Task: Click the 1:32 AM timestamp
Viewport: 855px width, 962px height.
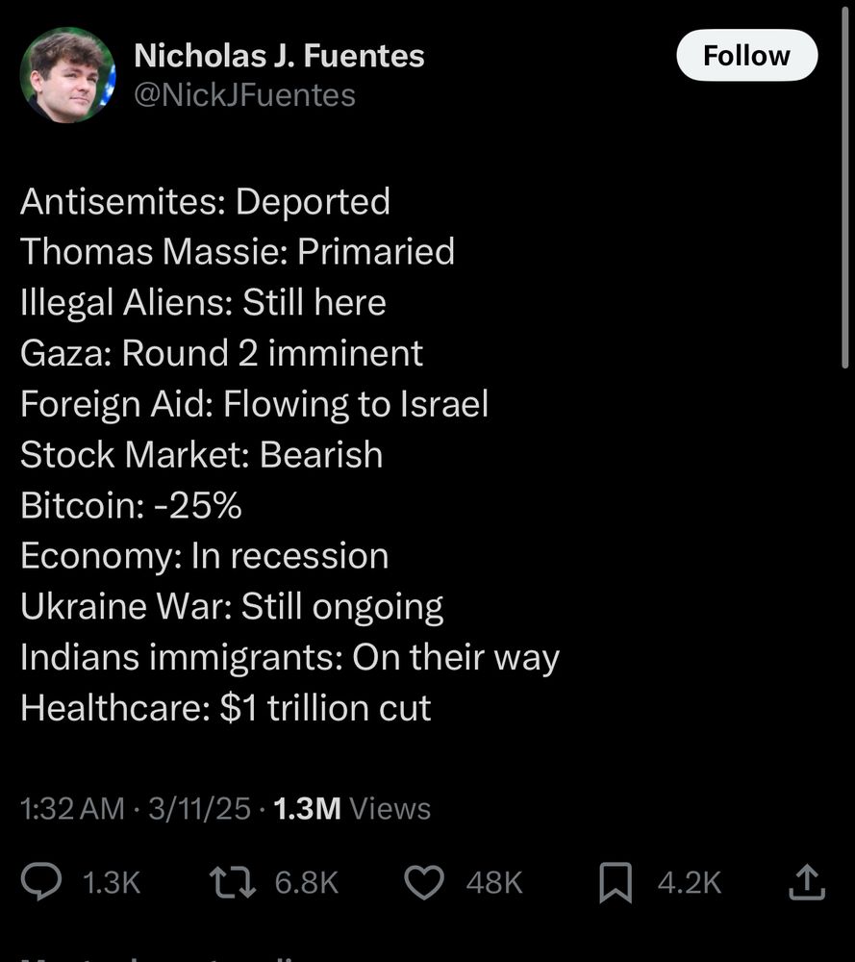Action: [x=72, y=809]
